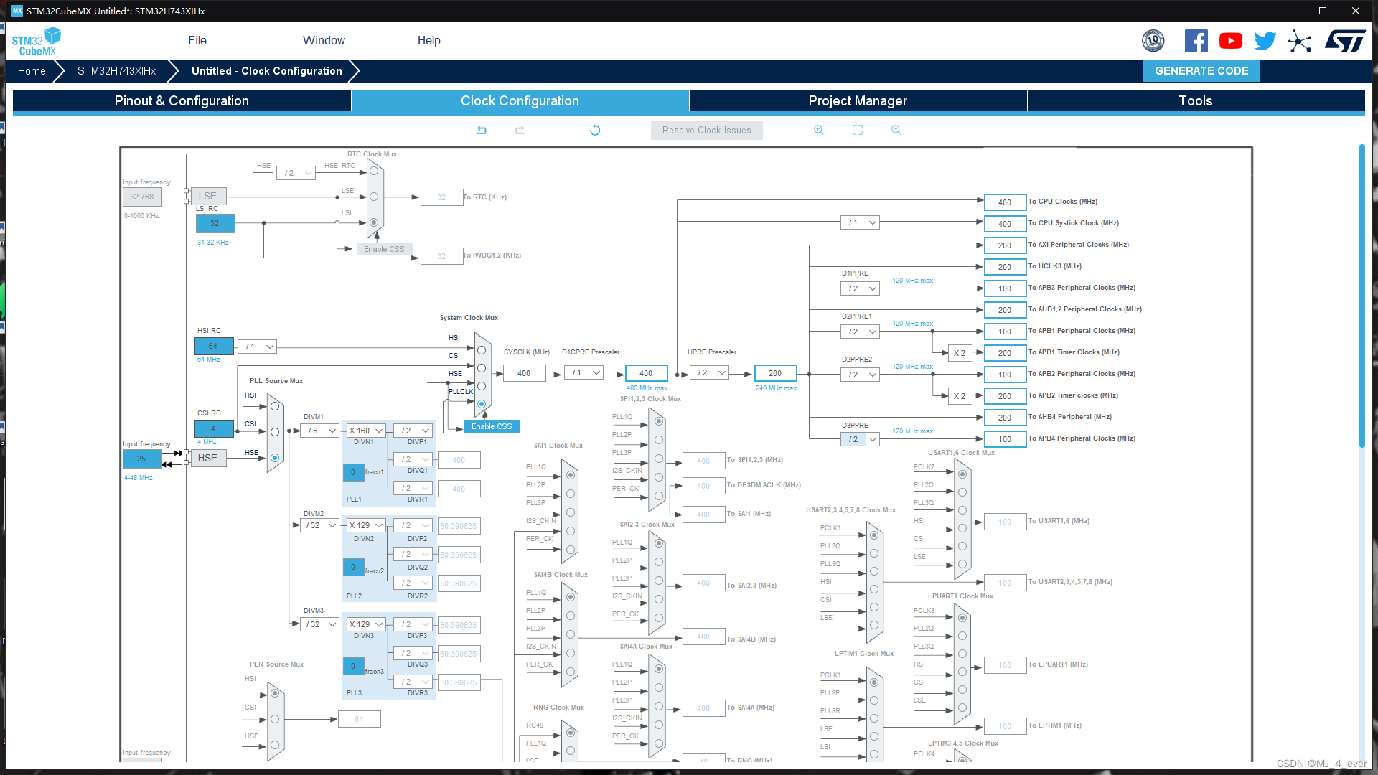Viewport: 1378px width, 775px height.
Task: Click the zoom in magnifier icon
Action: (819, 130)
